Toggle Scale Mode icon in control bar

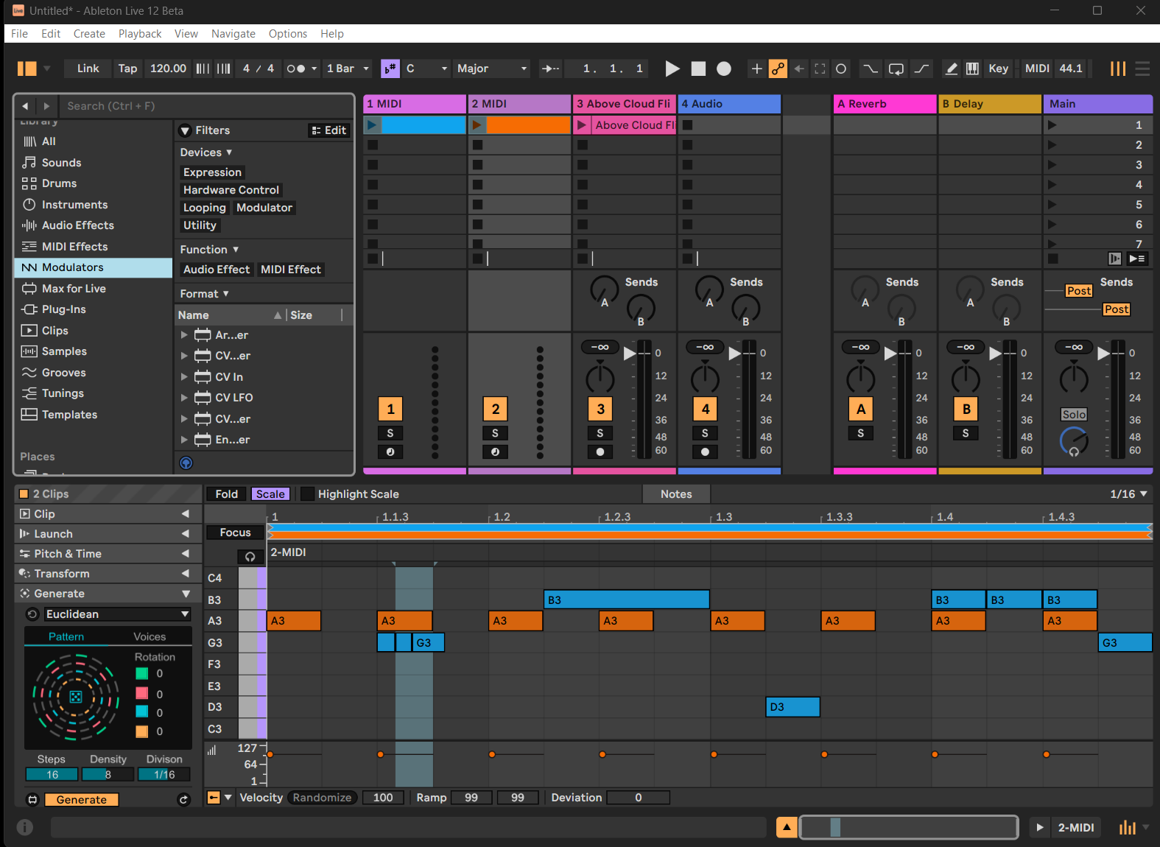[x=390, y=68]
